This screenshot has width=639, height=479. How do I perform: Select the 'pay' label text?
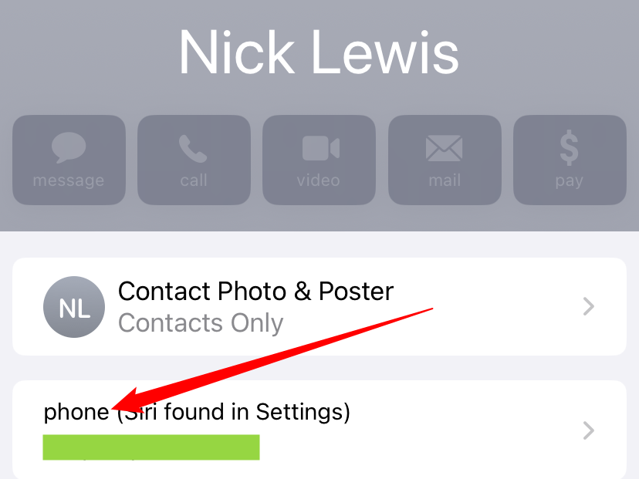pyautogui.click(x=569, y=180)
